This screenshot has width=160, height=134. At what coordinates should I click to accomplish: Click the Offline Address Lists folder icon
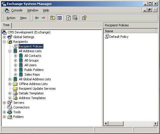click(x=15, y=84)
